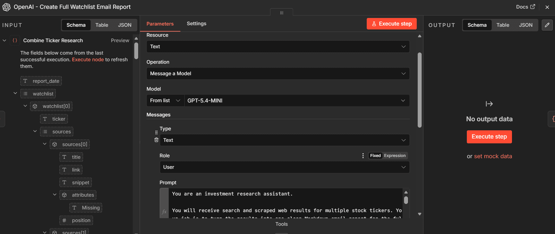Click inside the Prompt text area

[285, 203]
